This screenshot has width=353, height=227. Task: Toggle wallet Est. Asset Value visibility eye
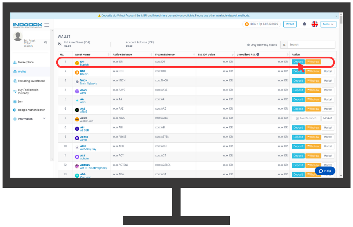coord(60,44)
